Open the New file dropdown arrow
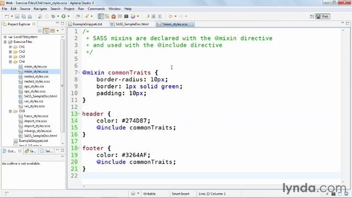Image resolution: width=352 pixels, height=198 pixels. point(12,16)
